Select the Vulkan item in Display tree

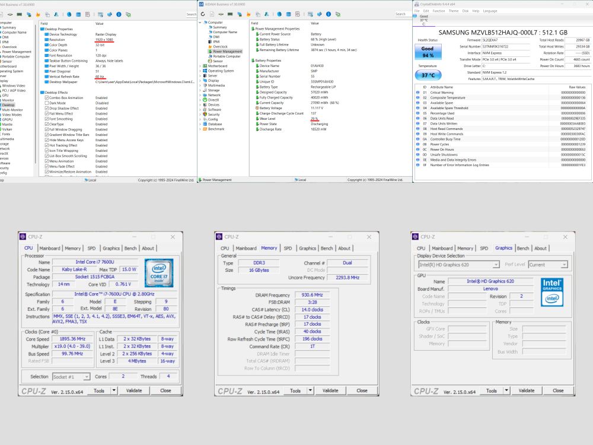click(8, 129)
